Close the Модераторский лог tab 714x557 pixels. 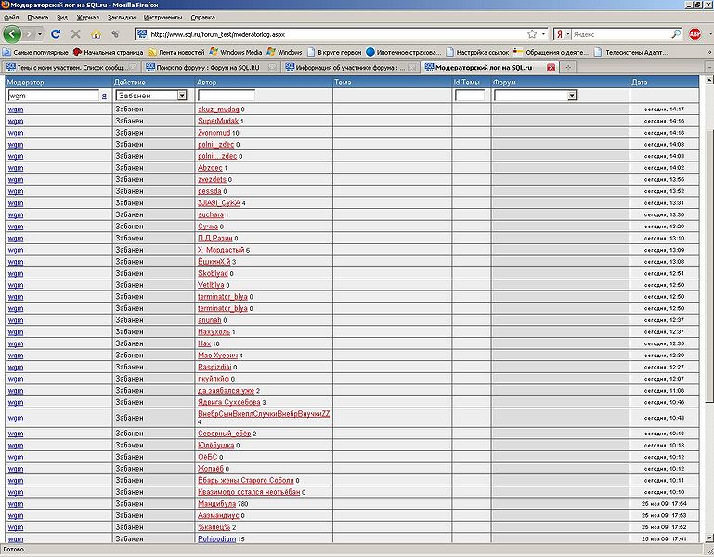[x=551, y=68]
